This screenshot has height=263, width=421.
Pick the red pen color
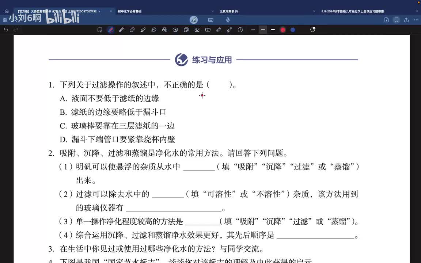click(283, 30)
